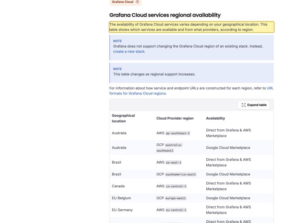Click Australia in the GCP australia-southeast1 row

coord(119,148)
